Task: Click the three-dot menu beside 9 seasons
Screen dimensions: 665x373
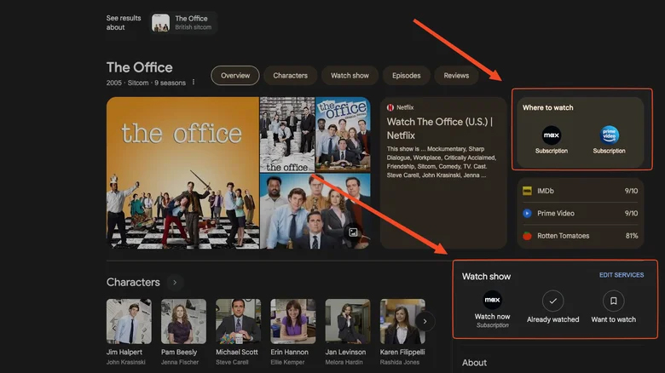Action: (194, 83)
